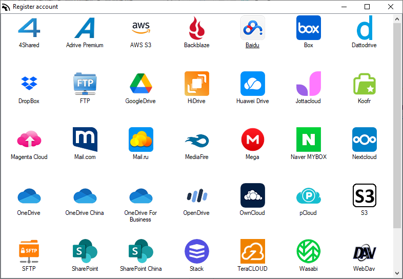Choose the Baidu cloud icon

[253, 28]
